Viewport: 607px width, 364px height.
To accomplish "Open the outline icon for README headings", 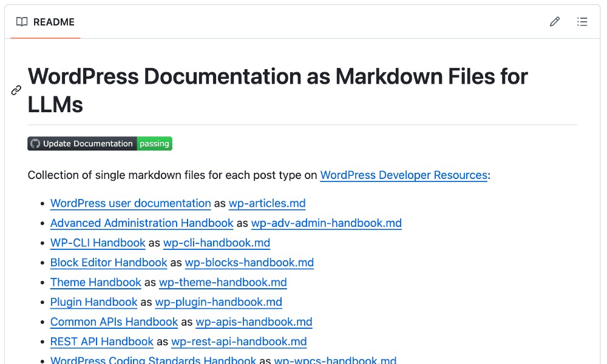I will pos(582,21).
